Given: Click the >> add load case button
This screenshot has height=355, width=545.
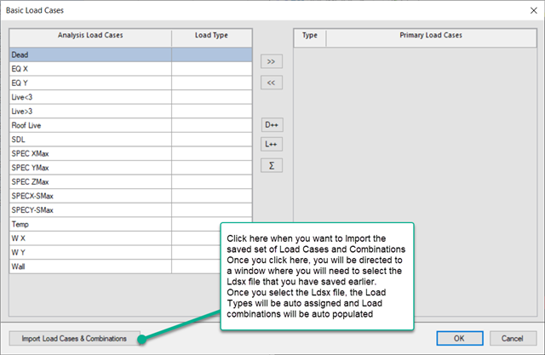Looking at the screenshot, I should [272, 61].
